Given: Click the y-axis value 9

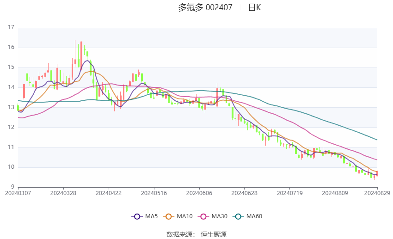Looking at the screenshot, I should click(x=12, y=187).
